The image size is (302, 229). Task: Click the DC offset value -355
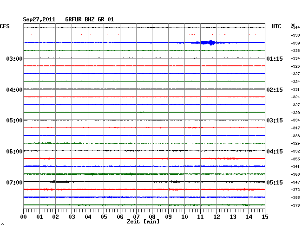[295, 159]
